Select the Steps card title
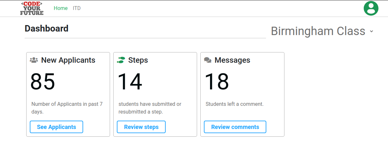This screenshot has width=388, height=156. 138,60
